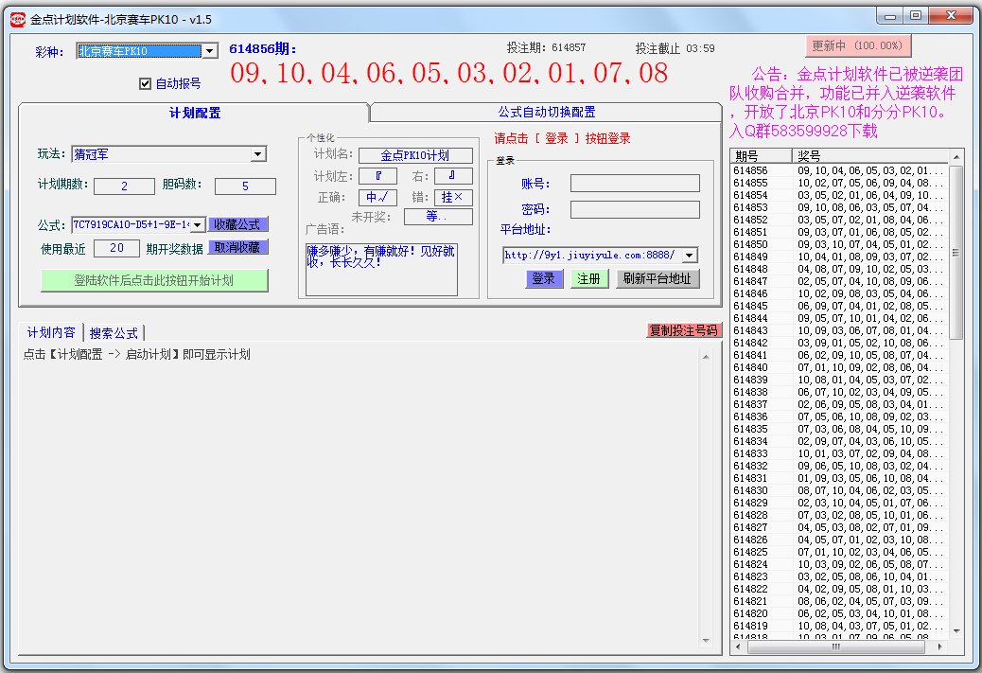Image resolution: width=982 pixels, height=673 pixels.
Task: Click the 注册 register button
Action: pos(588,279)
